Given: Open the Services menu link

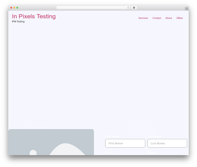Looking at the screenshot, I should click(x=143, y=18).
